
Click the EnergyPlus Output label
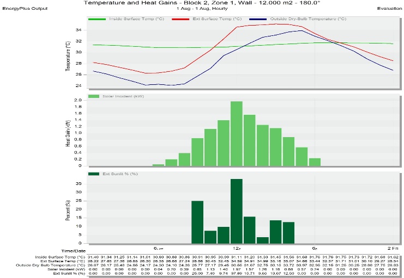(x=25, y=9)
